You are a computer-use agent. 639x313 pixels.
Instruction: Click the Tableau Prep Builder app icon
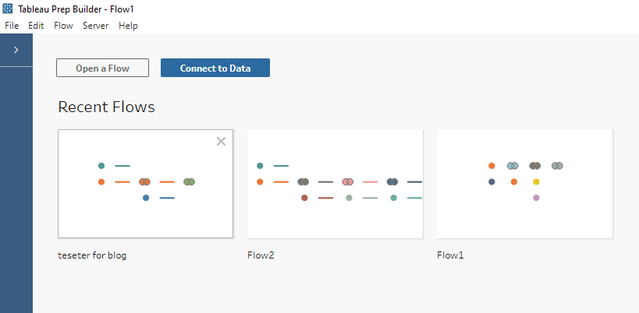(x=8, y=9)
